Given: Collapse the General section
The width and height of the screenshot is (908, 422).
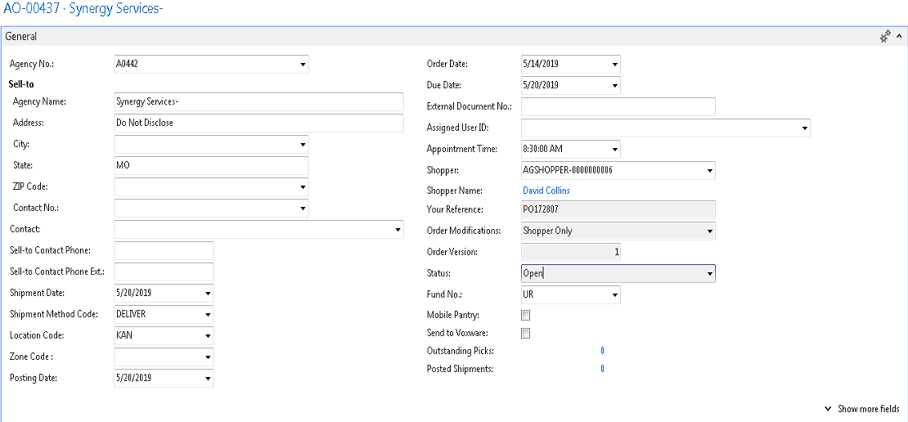Looking at the screenshot, I should coord(900,37).
